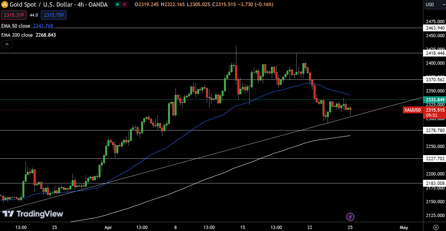The width and height of the screenshot is (446, 231).
Task: Click the 2227.702 horizontal line price label
Action: pyautogui.click(x=435, y=159)
